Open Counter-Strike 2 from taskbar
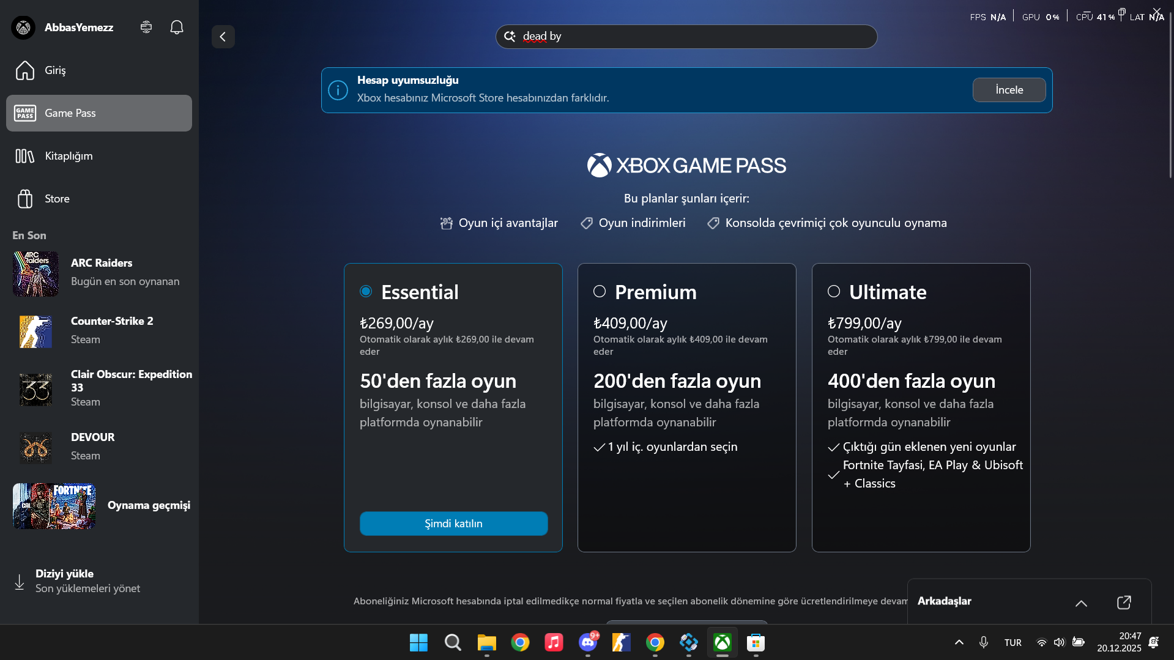Viewport: 1174px width, 660px height. tap(621, 643)
